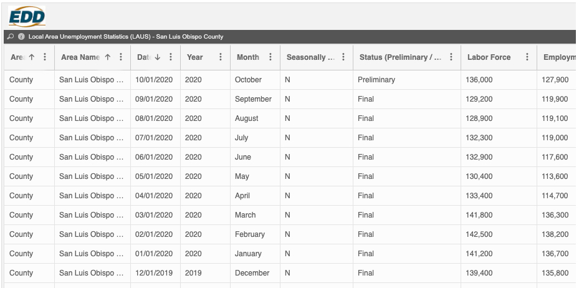579x288 pixels.
Task: Click the search magnifier icon in title bar
Action: click(11, 37)
